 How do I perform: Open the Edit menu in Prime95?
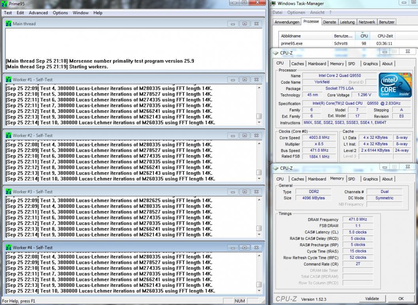click(x=20, y=13)
